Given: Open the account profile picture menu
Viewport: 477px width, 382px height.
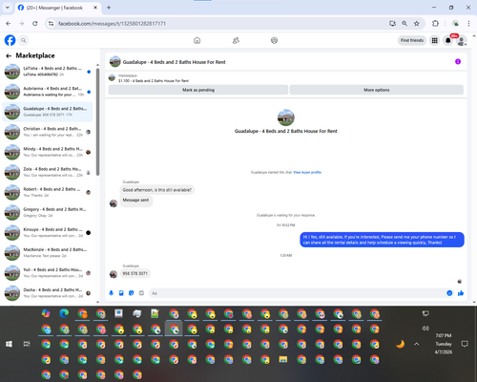Looking at the screenshot, I should pos(462,40).
